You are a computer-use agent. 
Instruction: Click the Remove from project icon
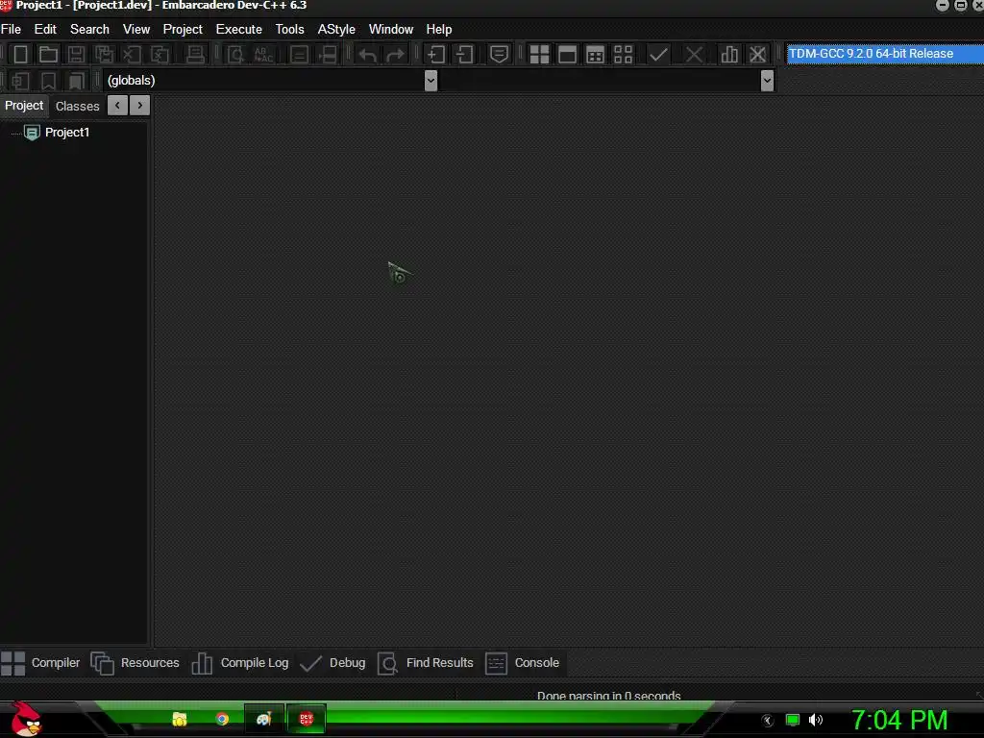coord(464,54)
